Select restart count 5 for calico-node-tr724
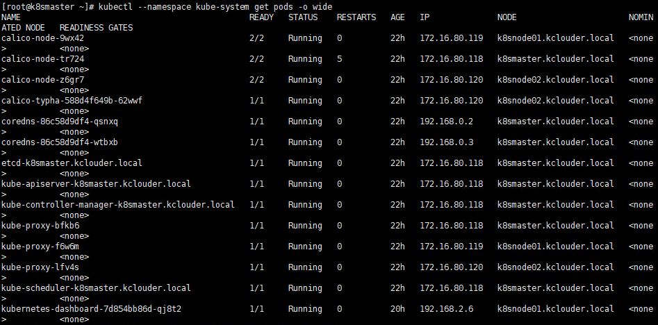This screenshot has width=658, height=325. [339, 59]
